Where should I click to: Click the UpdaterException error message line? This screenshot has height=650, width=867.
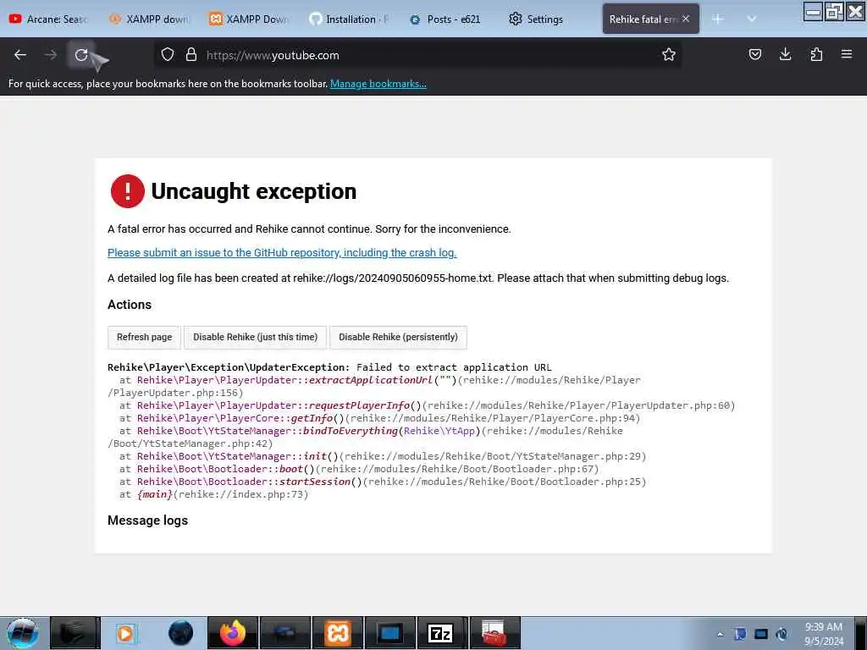click(x=329, y=367)
